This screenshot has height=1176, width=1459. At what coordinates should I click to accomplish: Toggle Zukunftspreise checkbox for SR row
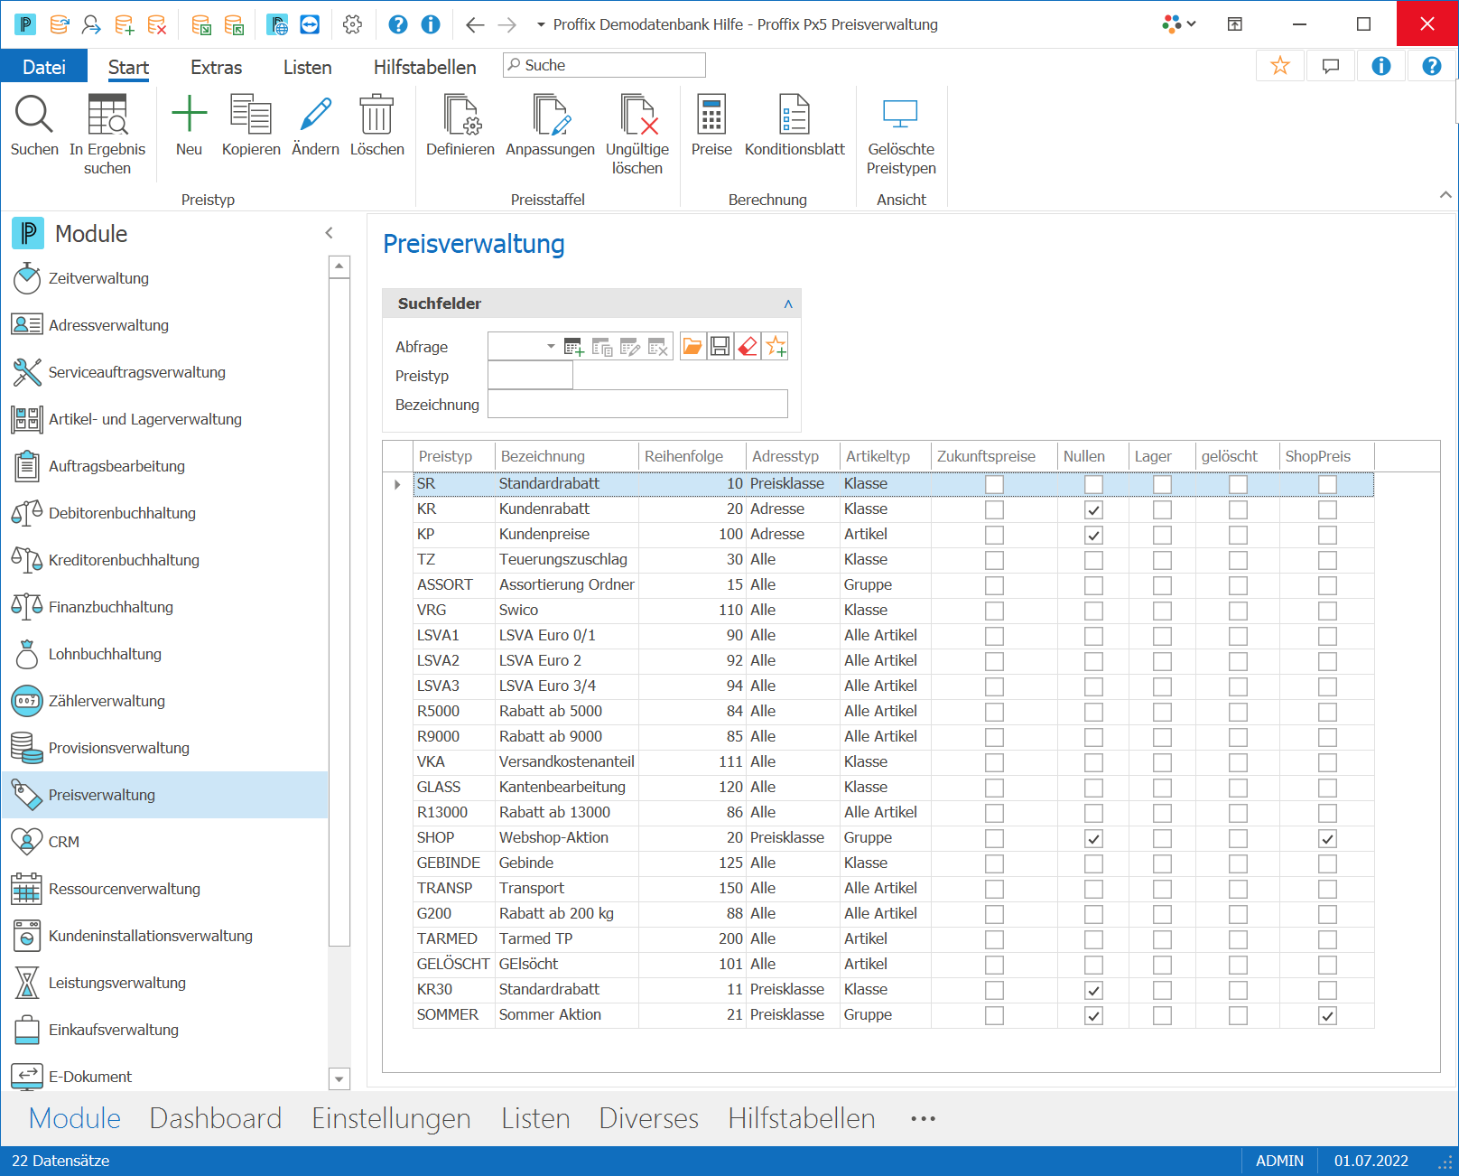pyautogui.click(x=994, y=484)
